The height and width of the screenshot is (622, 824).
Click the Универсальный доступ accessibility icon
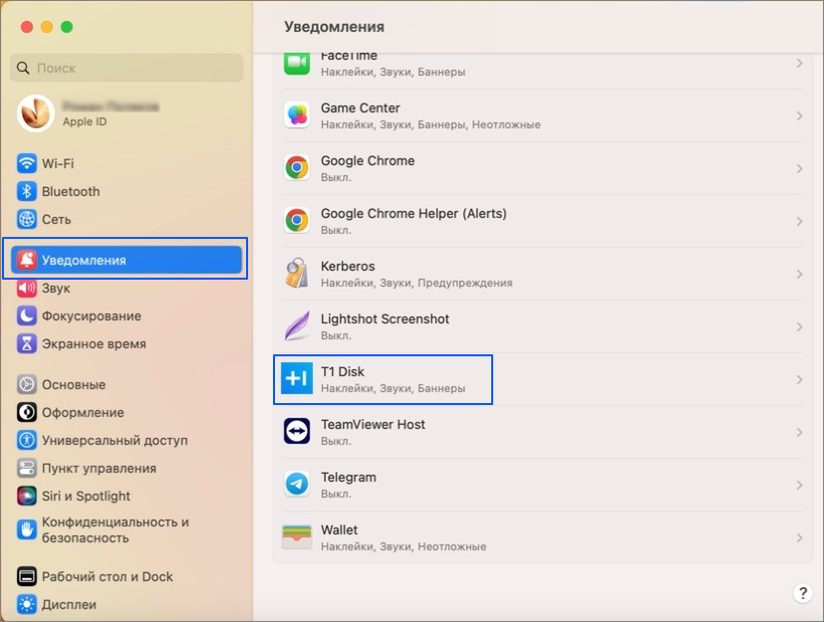pos(26,441)
